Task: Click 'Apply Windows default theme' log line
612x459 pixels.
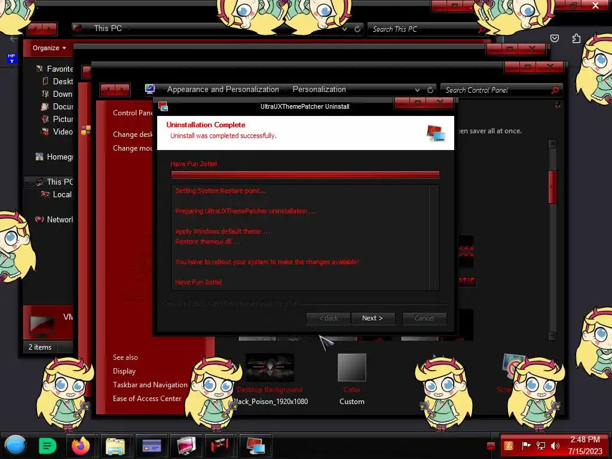Action: (222, 231)
